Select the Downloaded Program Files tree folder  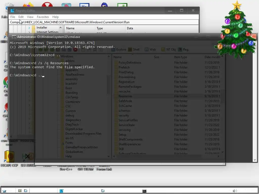(83, 134)
